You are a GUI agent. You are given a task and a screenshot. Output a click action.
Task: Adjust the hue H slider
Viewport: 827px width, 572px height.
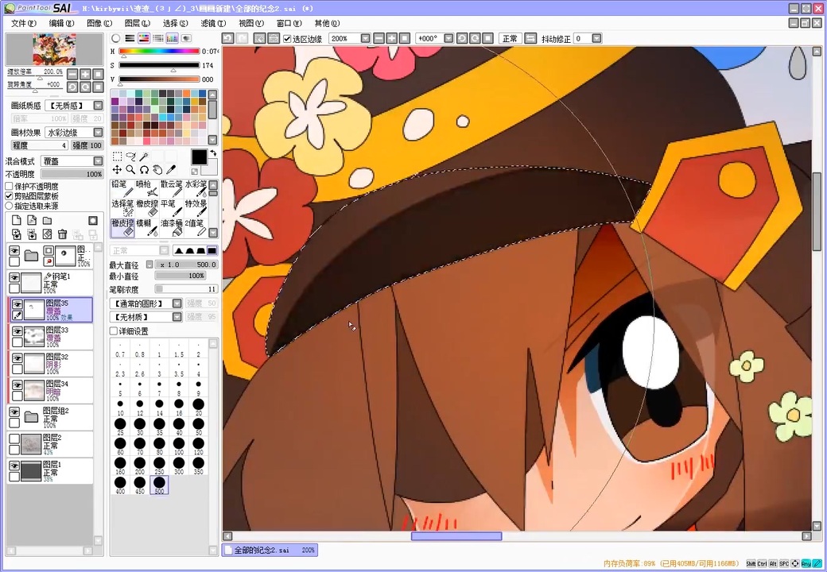[x=160, y=52]
